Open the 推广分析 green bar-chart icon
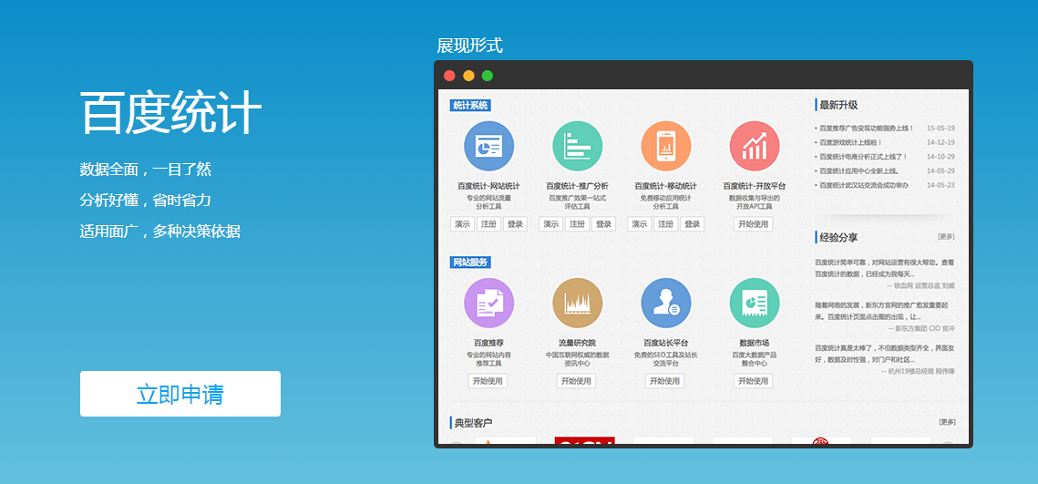 [577, 146]
